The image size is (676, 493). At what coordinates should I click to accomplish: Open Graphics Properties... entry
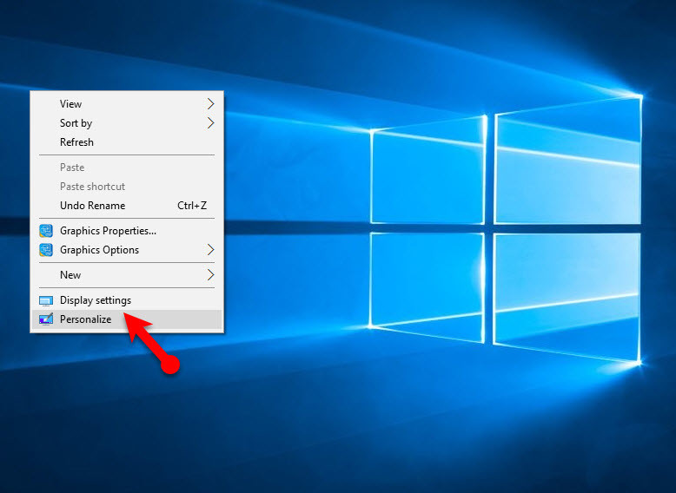click(x=127, y=231)
